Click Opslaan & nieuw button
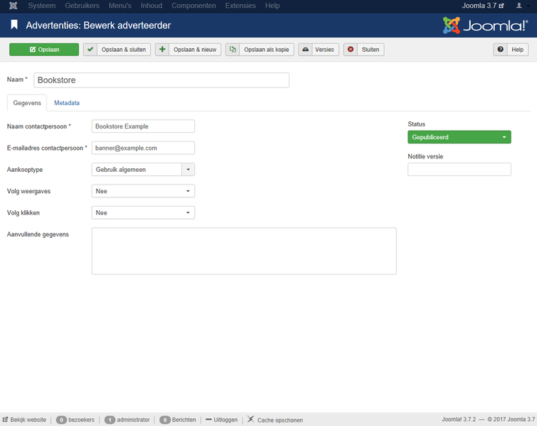 pos(188,50)
